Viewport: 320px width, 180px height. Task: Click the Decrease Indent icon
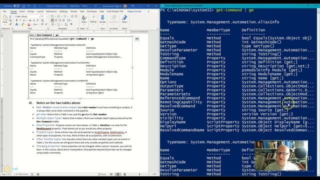pos(72,16)
